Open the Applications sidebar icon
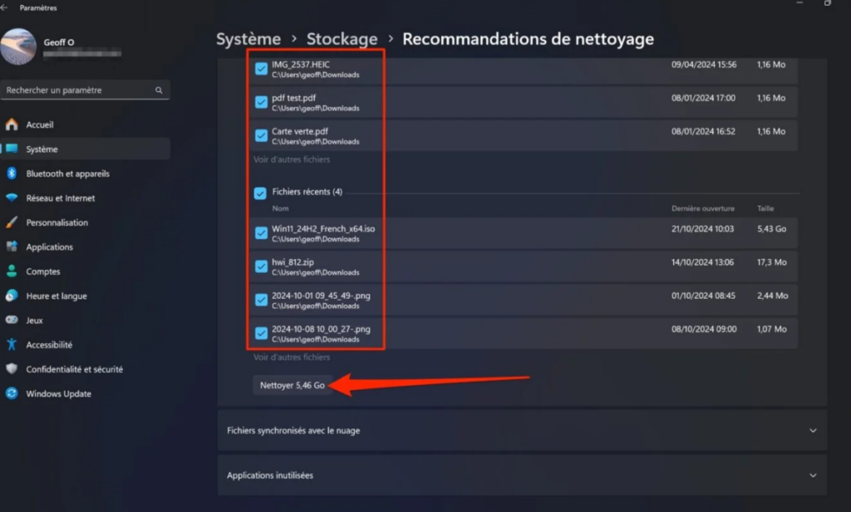This screenshot has width=851, height=512. point(12,247)
